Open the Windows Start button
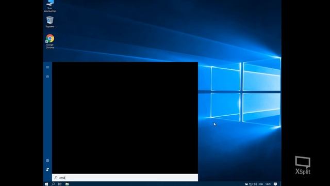 [x=46, y=184]
